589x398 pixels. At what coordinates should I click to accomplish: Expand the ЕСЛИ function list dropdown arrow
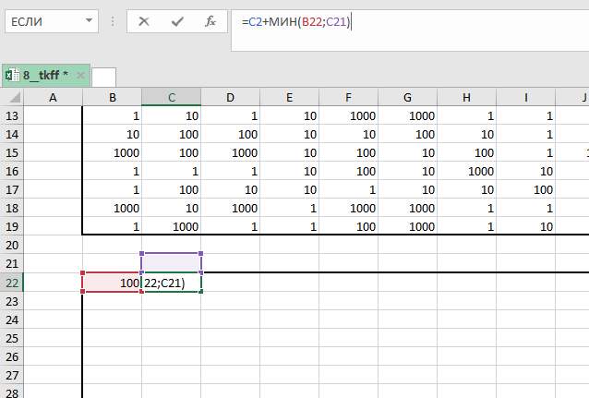(88, 20)
